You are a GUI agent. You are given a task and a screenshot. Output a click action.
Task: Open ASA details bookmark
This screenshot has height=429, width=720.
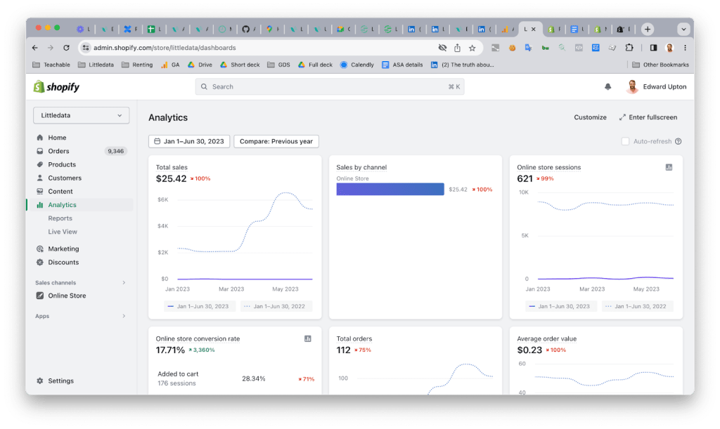coord(402,65)
